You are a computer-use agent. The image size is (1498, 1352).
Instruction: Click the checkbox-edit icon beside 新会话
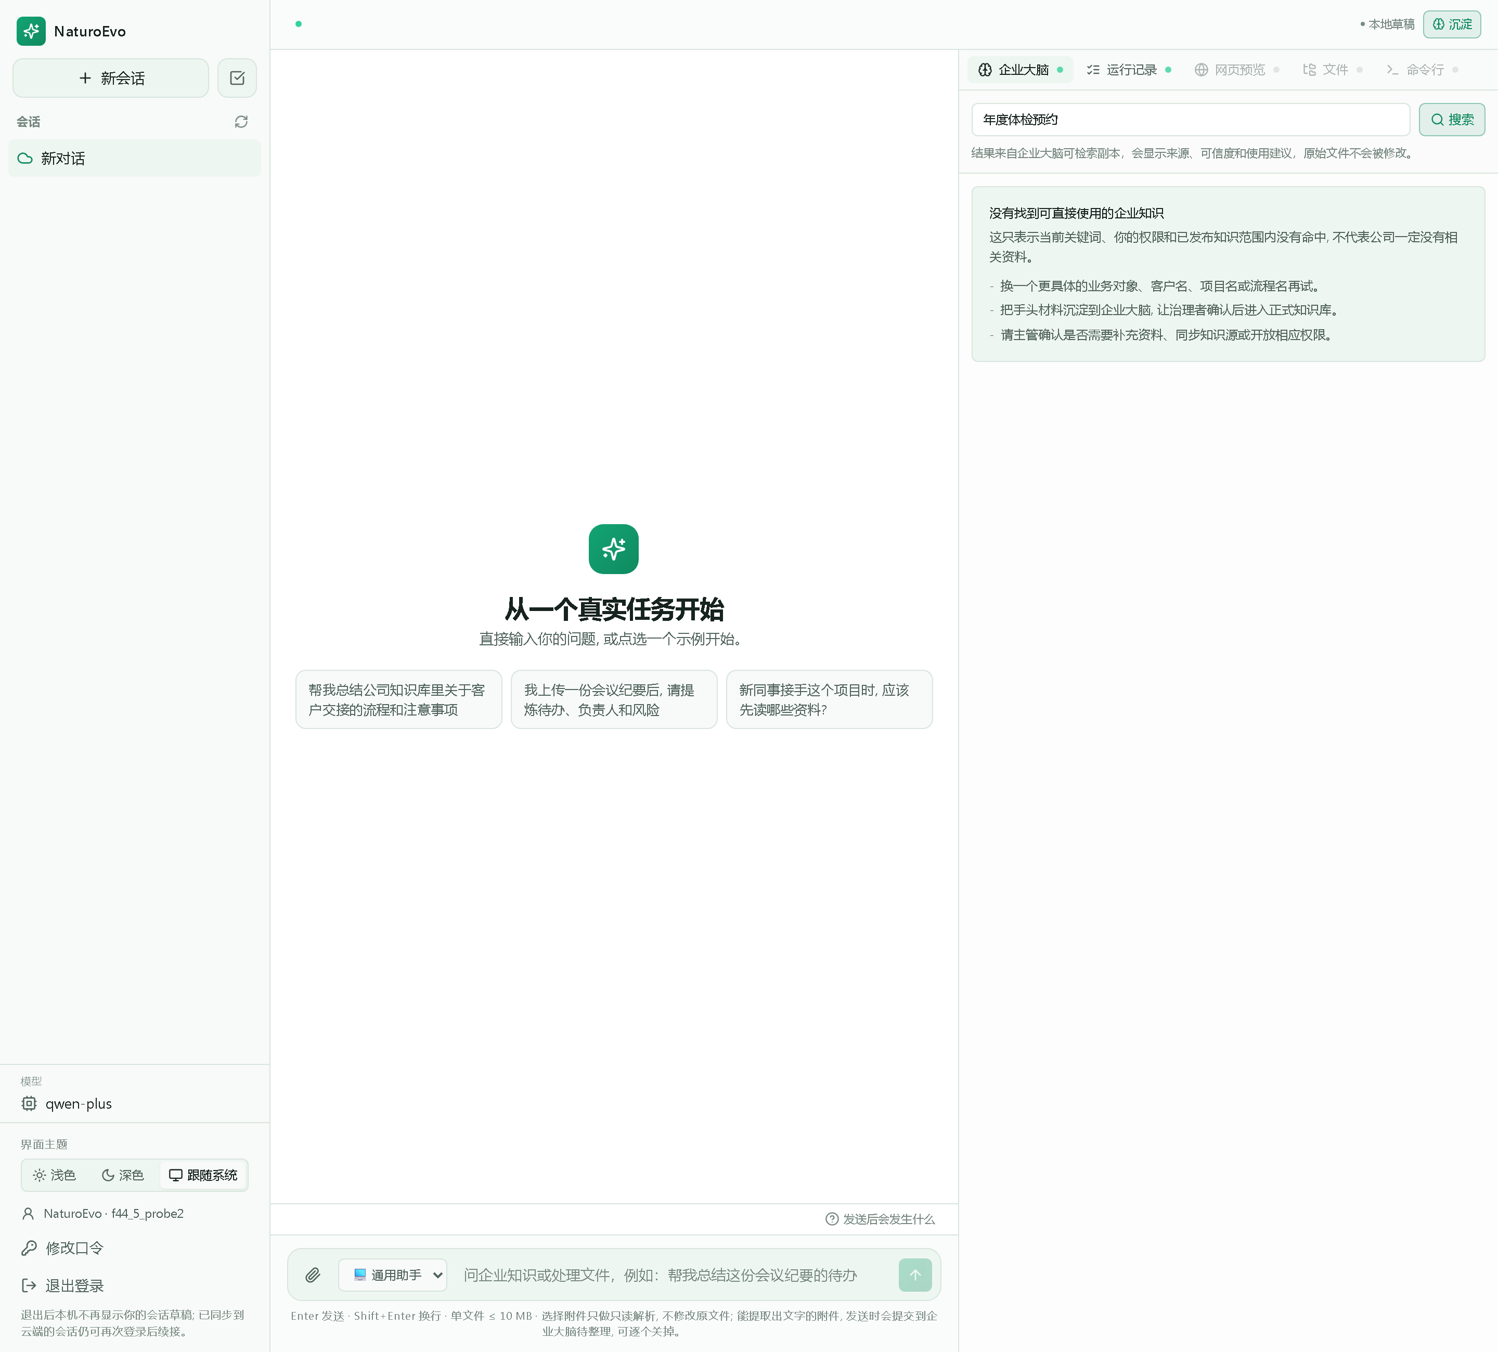tap(237, 78)
